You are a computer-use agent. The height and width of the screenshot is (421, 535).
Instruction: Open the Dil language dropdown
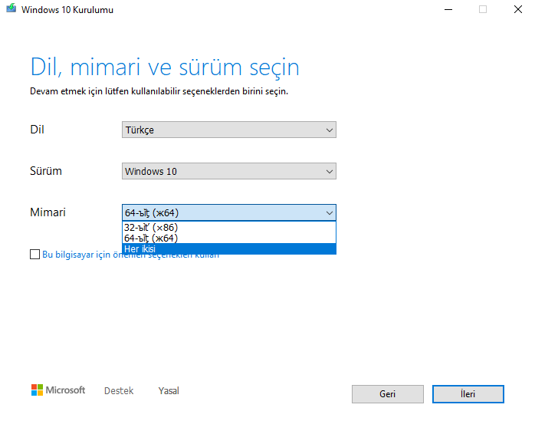(229, 130)
